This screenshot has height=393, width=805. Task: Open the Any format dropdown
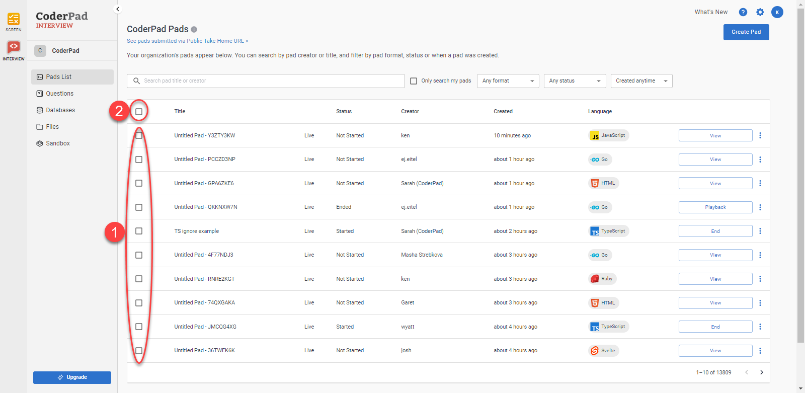tap(508, 81)
